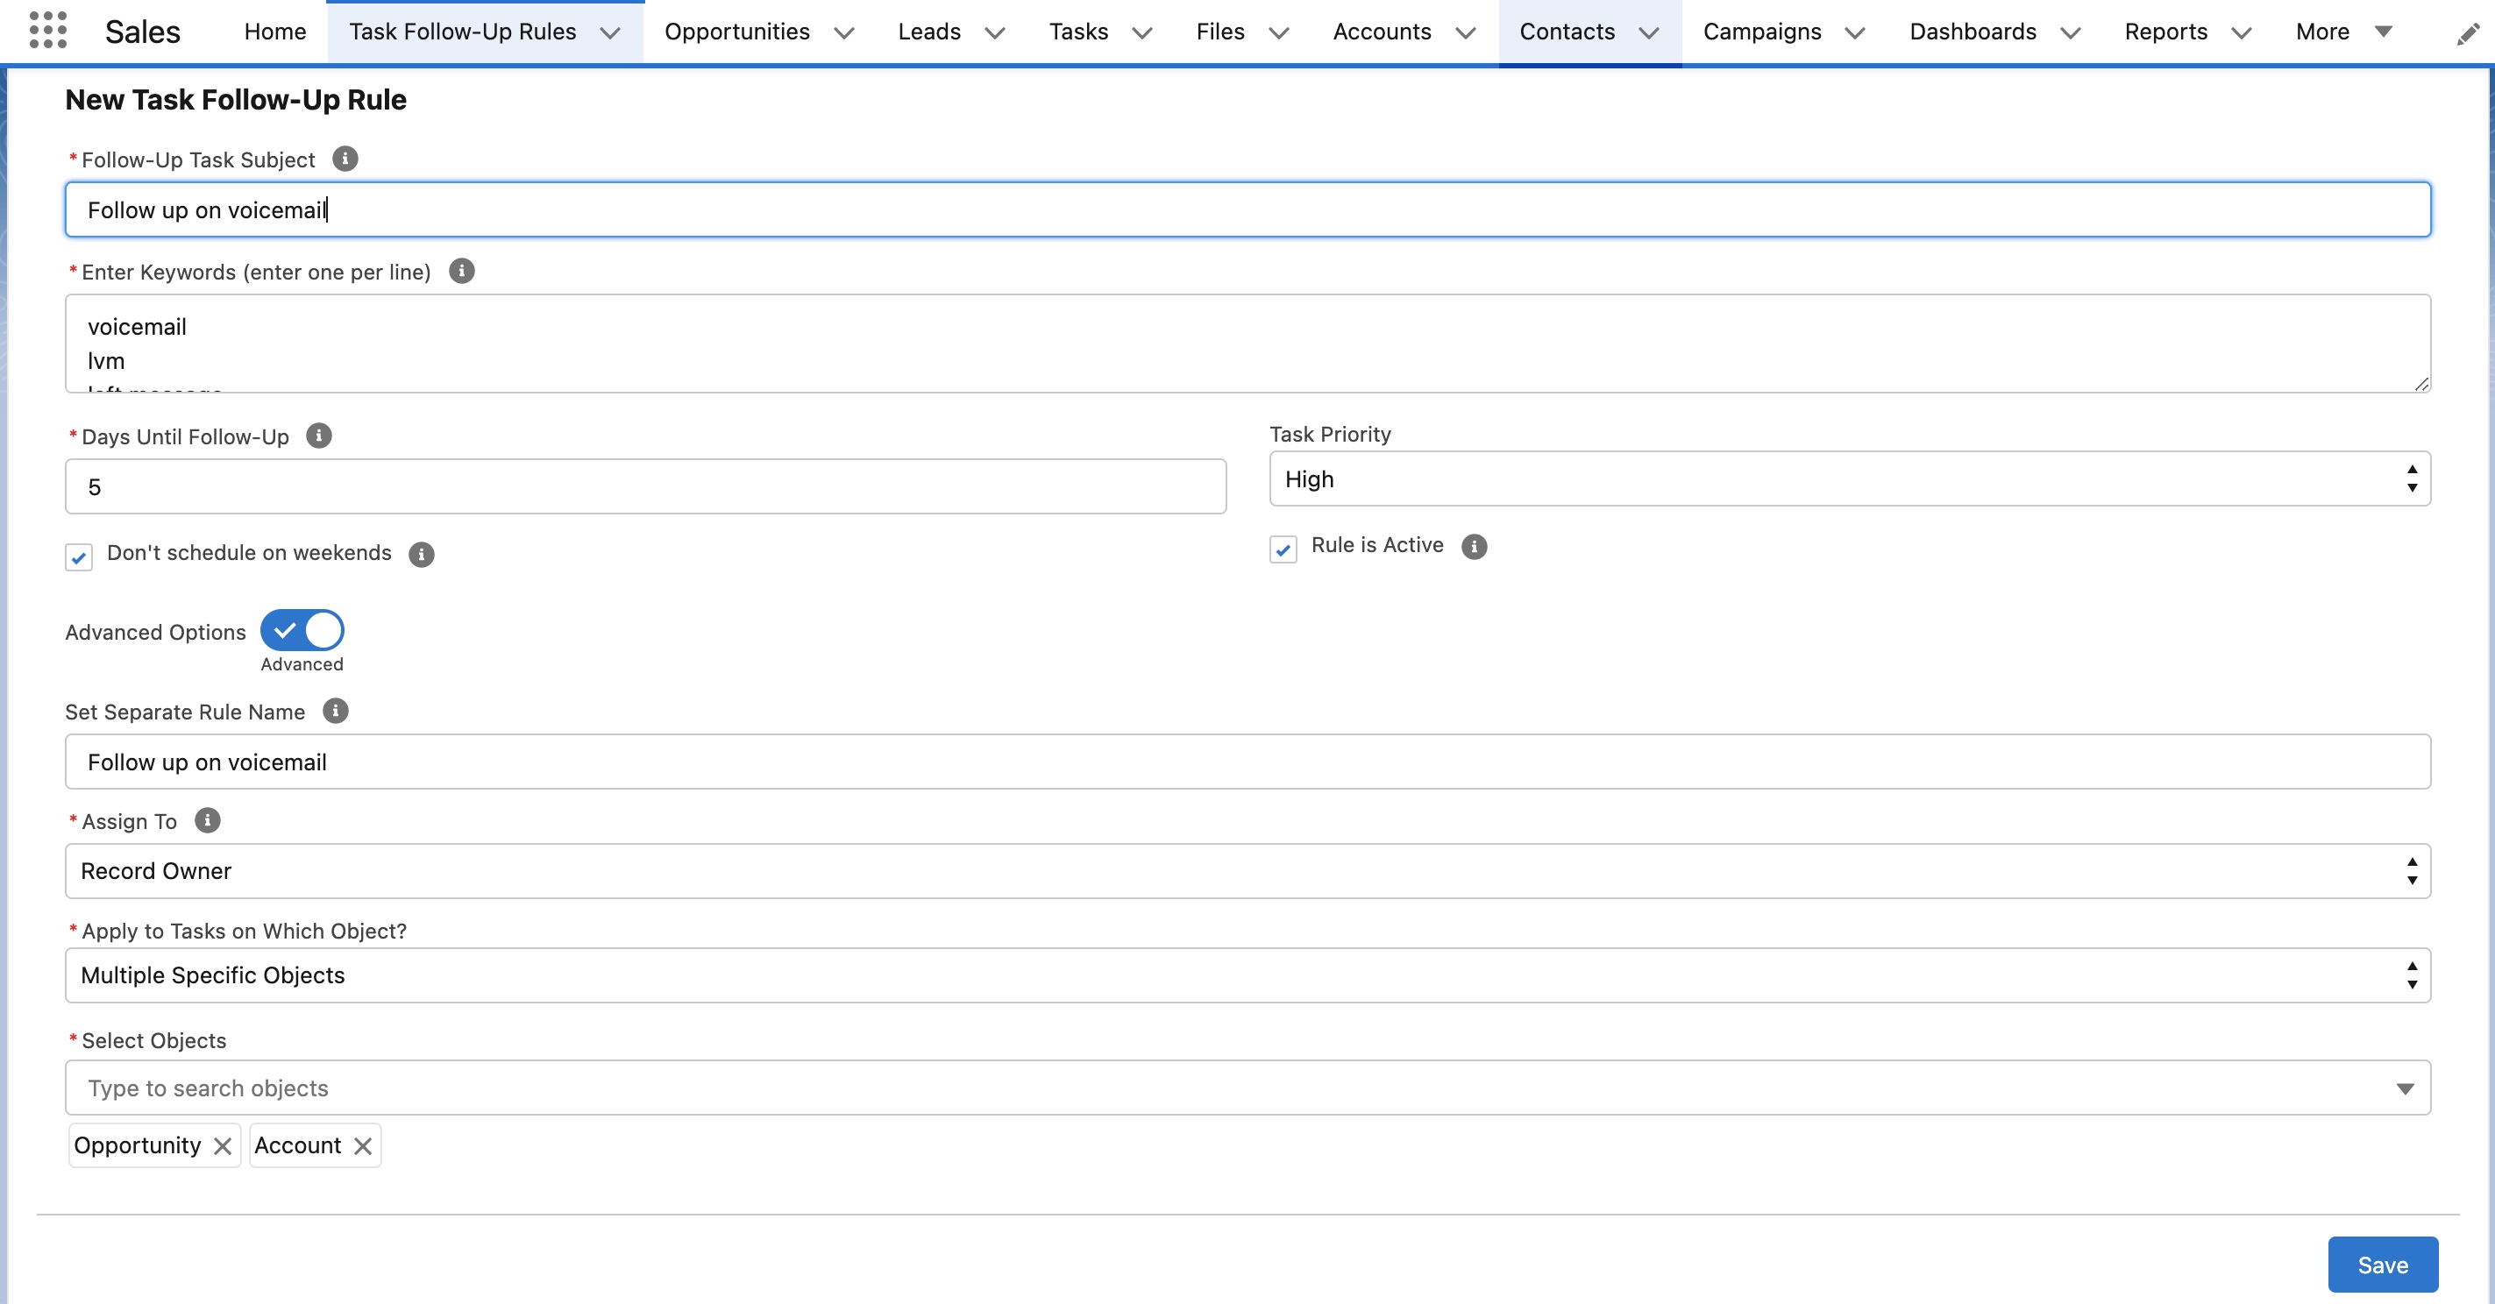Click the Save button
Image resolution: width=2495 pixels, height=1304 pixels.
click(2382, 1265)
